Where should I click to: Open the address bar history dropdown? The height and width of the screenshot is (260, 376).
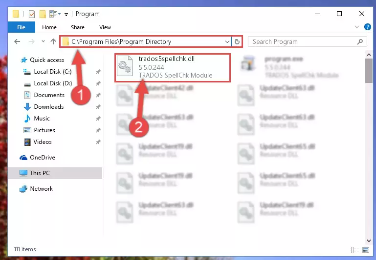tap(227, 42)
